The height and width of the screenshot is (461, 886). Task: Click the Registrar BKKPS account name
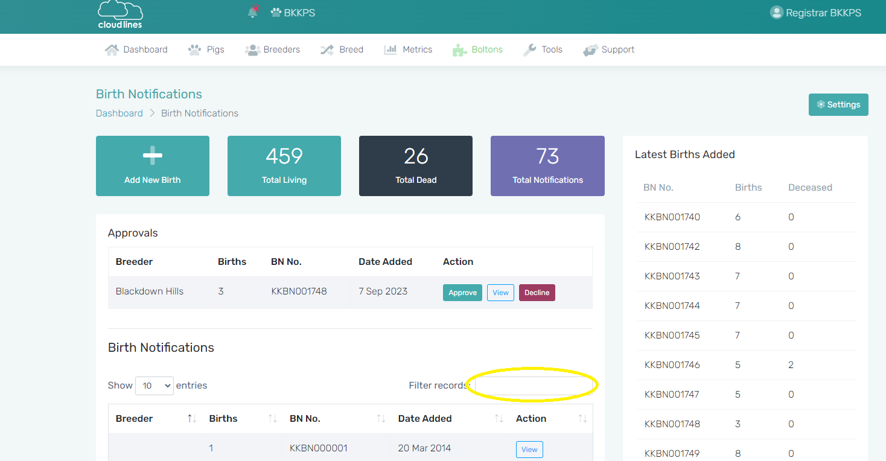pos(823,13)
